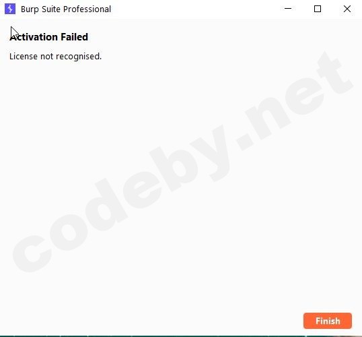Click the word Professional in title bar
362x337 pixels.
pyautogui.click(x=87, y=9)
